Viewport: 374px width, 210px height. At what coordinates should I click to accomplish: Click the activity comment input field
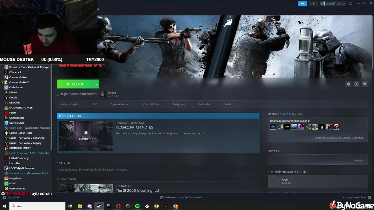(x=158, y=169)
